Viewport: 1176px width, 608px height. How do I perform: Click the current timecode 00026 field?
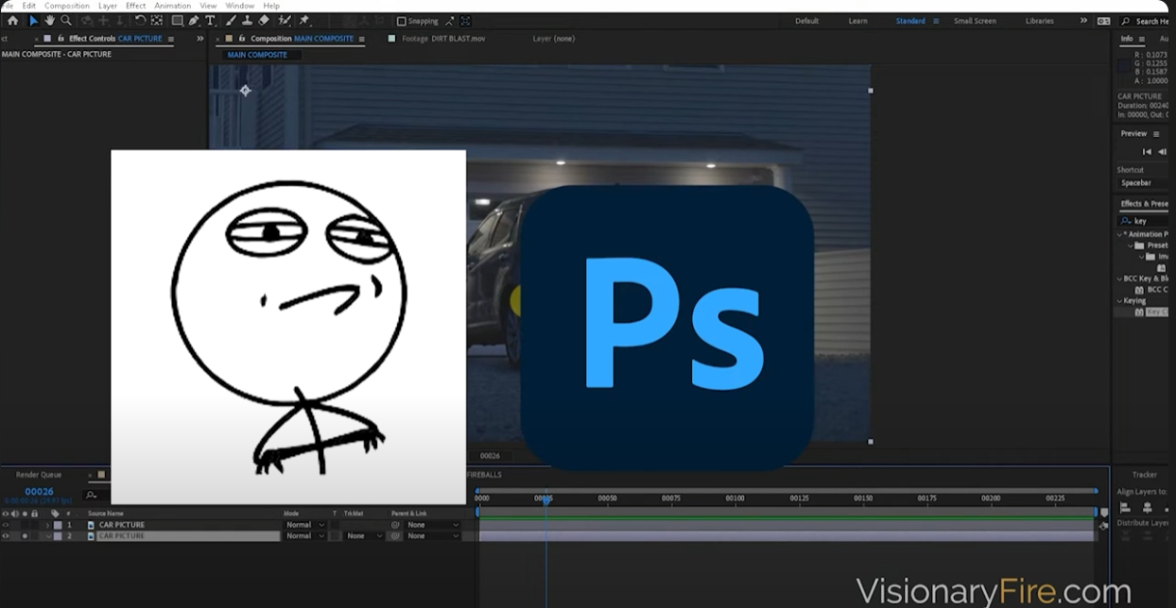point(39,492)
